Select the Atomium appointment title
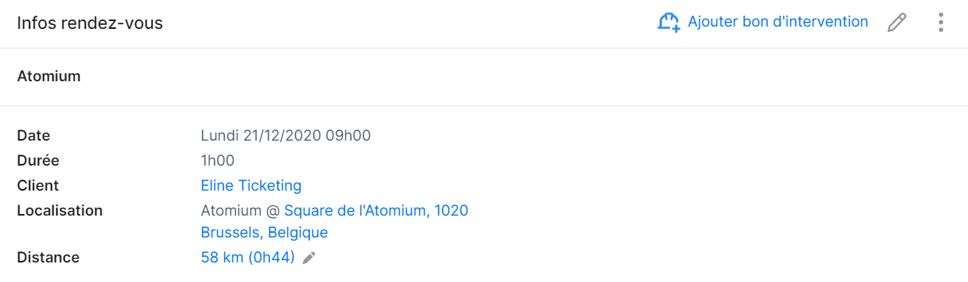Image resolution: width=968 pixels, height=282 pixels. point(49,77)
